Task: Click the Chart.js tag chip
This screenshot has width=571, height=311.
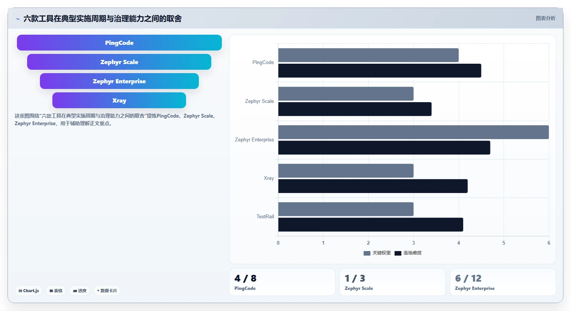Action: pyautogui.click(x=29, y=291)
